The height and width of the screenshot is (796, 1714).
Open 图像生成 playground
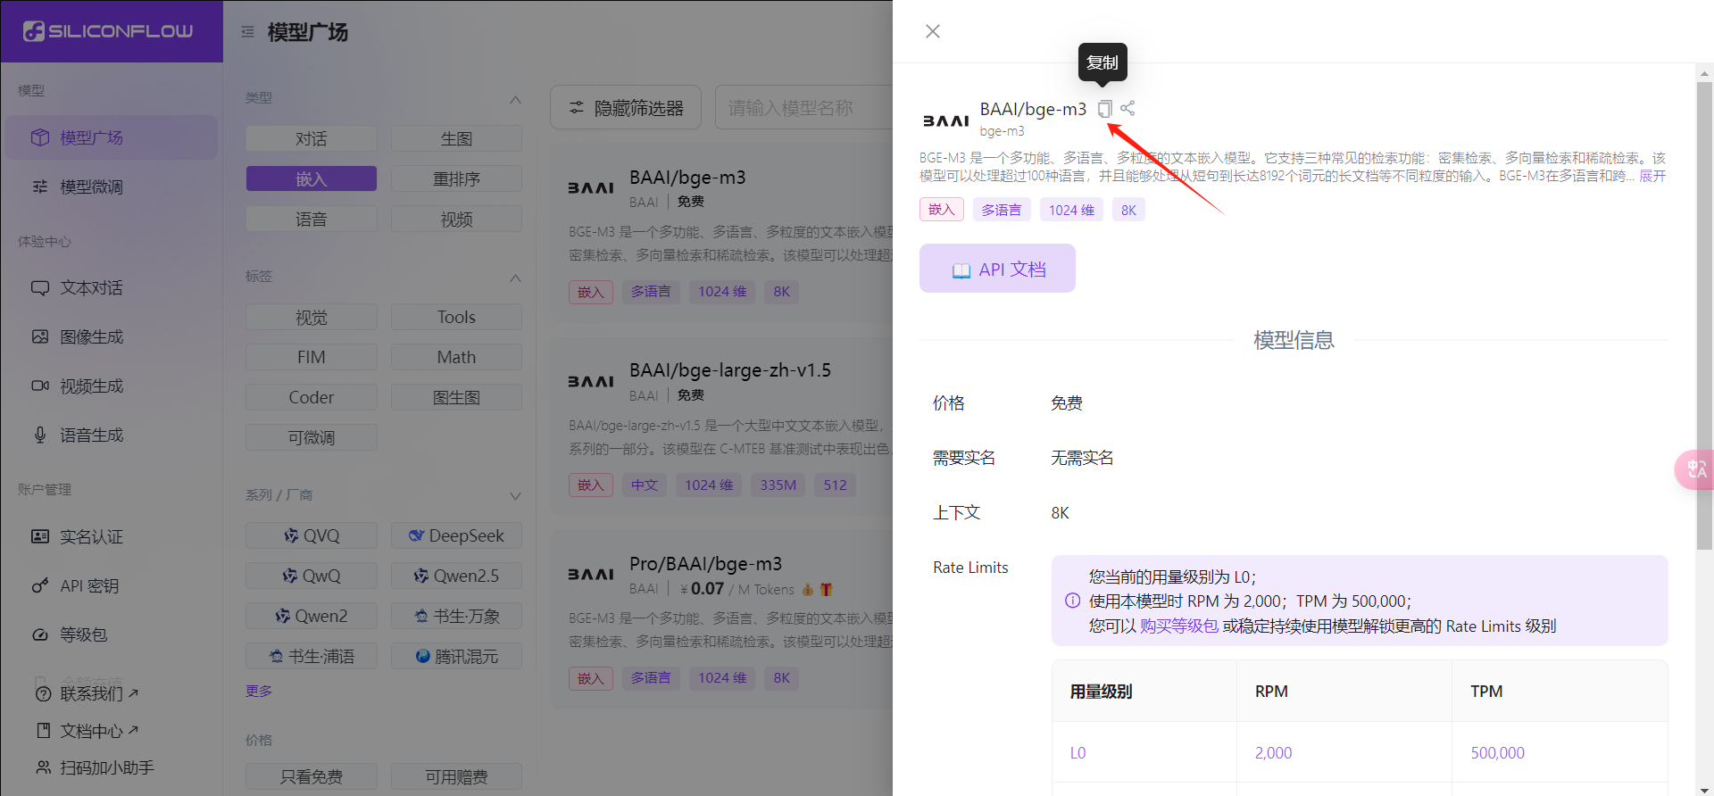pos(91,337)
